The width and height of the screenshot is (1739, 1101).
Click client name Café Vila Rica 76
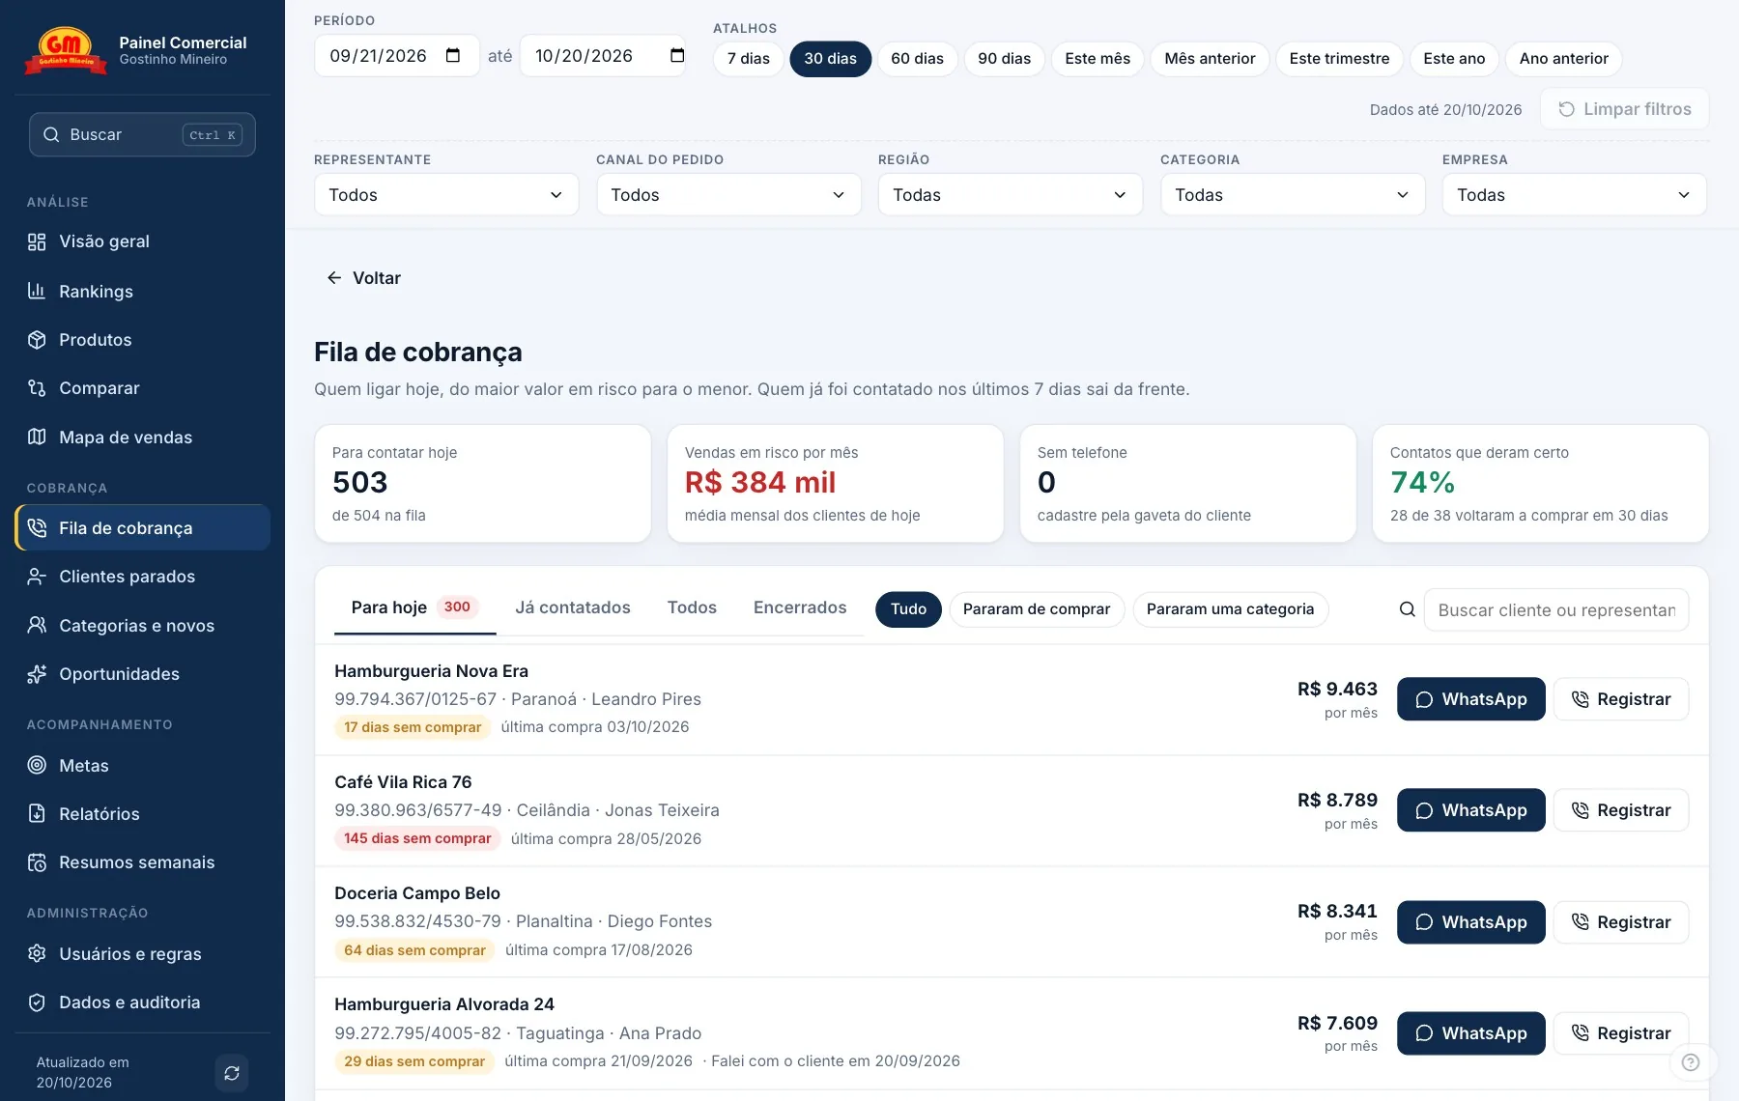[403, 782]
